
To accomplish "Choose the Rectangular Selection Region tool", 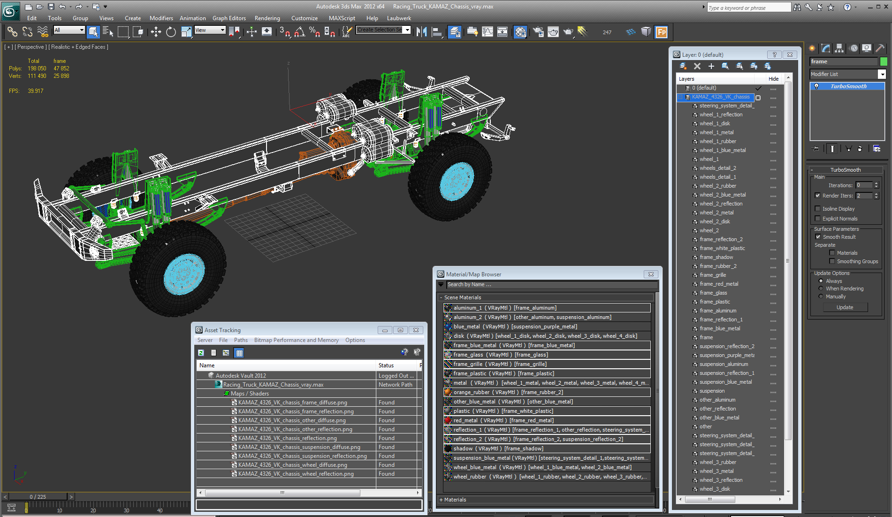I will click(x=123, y=32).
